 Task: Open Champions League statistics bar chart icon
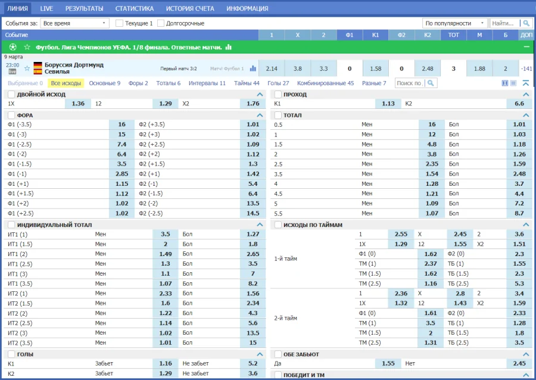[x=229, y=47]
